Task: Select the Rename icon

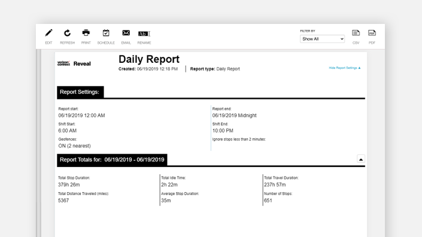Action: click(x=144, y=34)
